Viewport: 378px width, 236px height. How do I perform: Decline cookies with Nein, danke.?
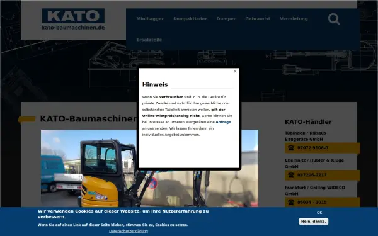313,222
